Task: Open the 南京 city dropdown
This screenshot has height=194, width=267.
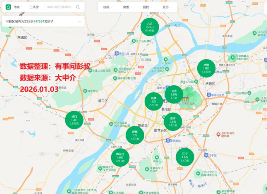Action: point(18,7)
